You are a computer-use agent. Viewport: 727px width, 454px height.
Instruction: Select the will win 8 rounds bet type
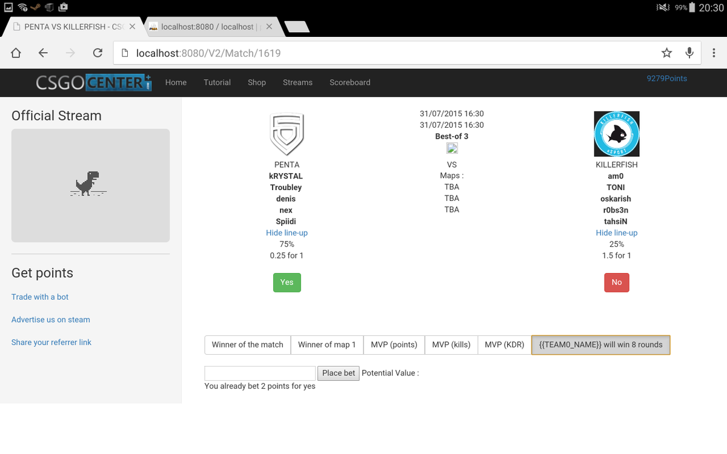tap(601, 344)
